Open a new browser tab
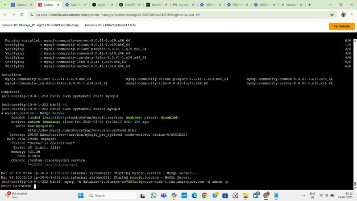This screenshot has height=201, width=357. [x=309, y=4]
